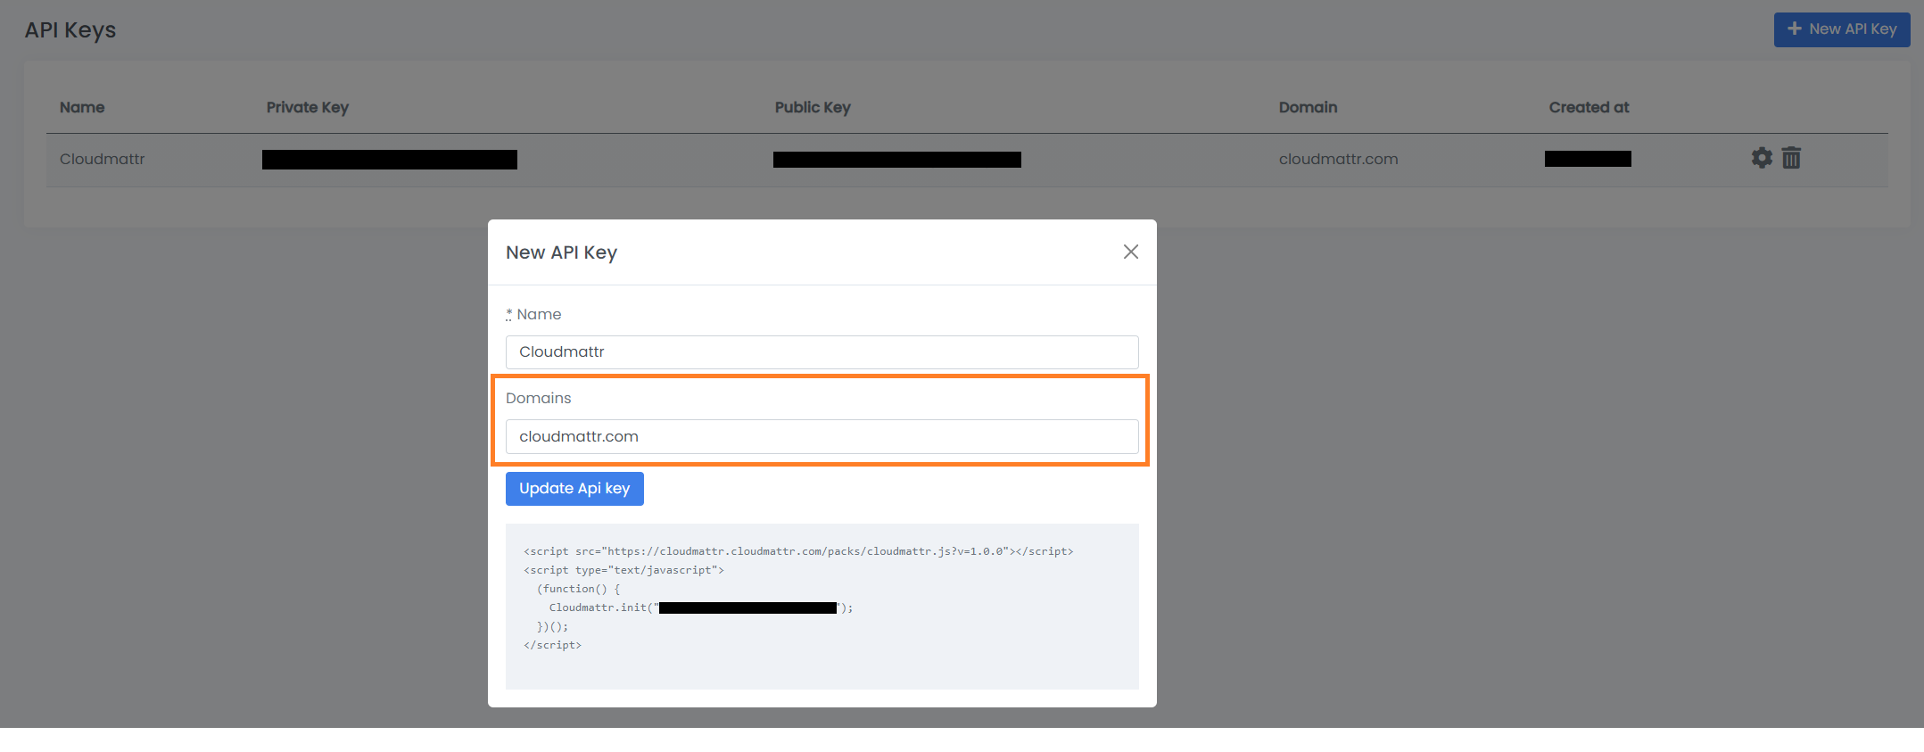This screenshot has width=1924, height=752.
Task: Click Update Api key button
Action: [x=574, y=489]
